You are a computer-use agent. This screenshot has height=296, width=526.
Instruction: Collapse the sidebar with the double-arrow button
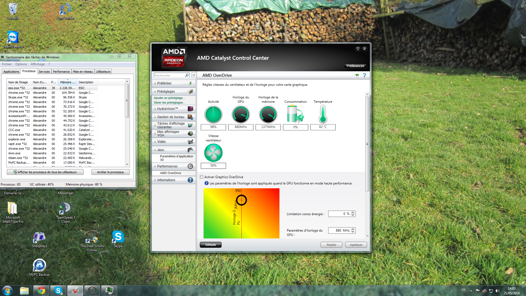click(194, 75)
